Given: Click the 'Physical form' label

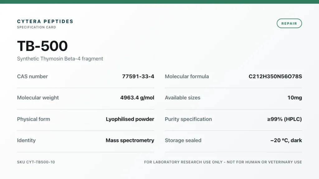Looking at the screenshot, I should point(34,119).
